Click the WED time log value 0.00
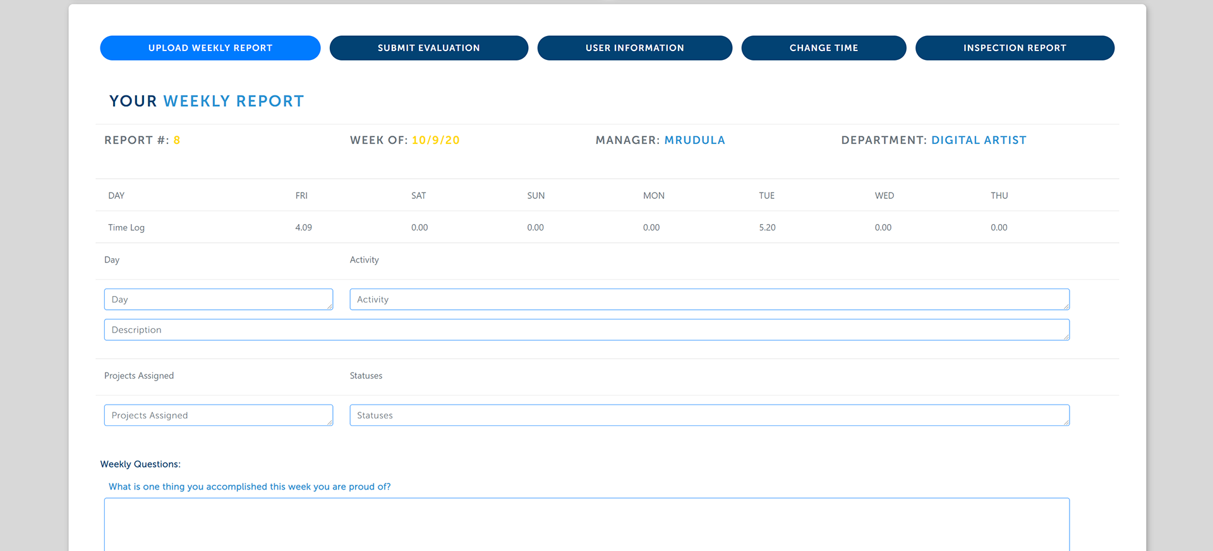 (x=883, y=227)
